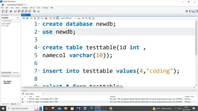Toggle the bottom output panel visibility

click(193, 11)
